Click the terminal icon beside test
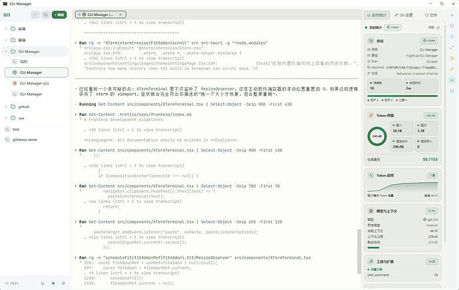The height and width of the screenshot is (290, 459). click(x=7, y=129)
